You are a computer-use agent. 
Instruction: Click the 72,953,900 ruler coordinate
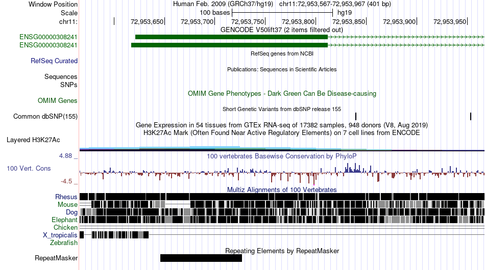(x=399, y=21)
